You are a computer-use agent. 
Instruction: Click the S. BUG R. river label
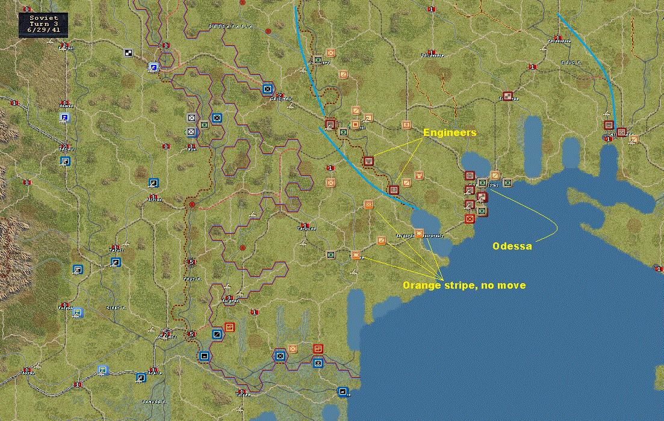(571, 62)
